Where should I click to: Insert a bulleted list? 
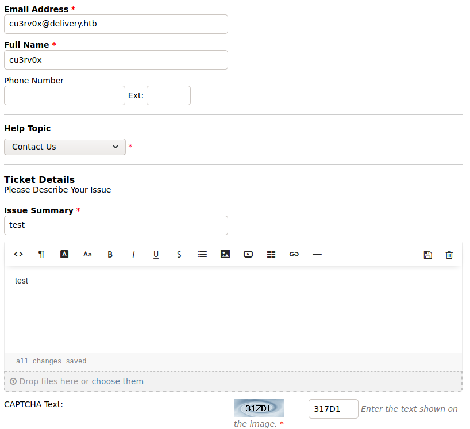tap(202, 254)
